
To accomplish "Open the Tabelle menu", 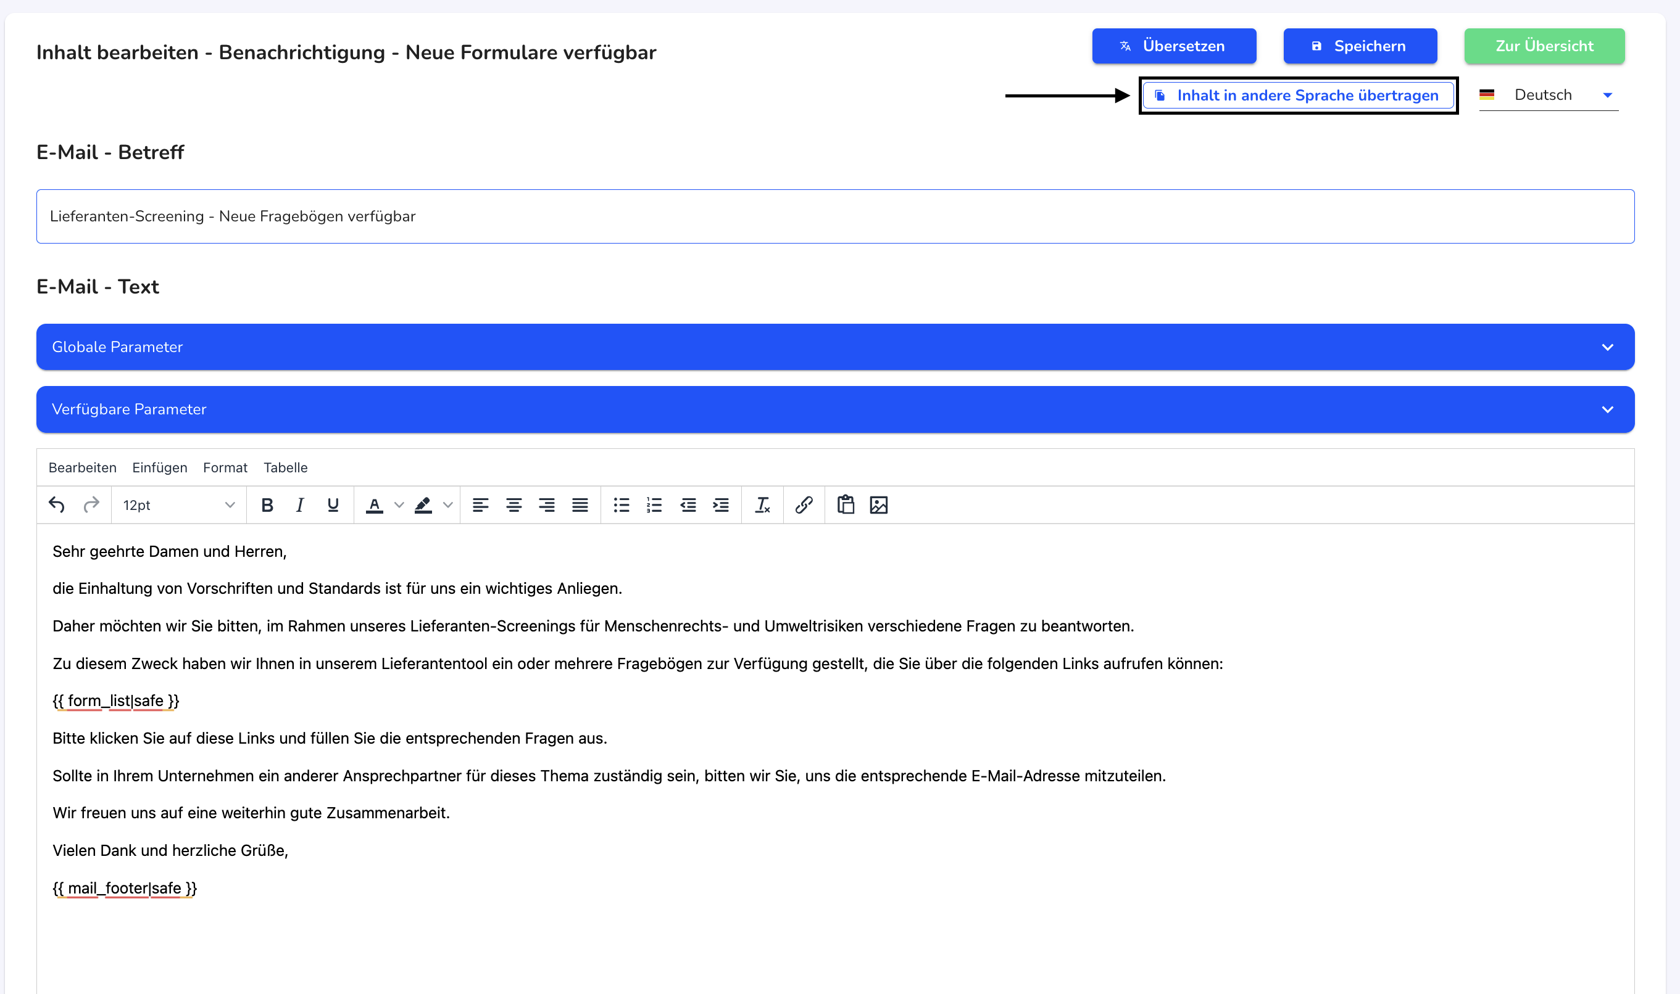I will click(x=286, y=467).
